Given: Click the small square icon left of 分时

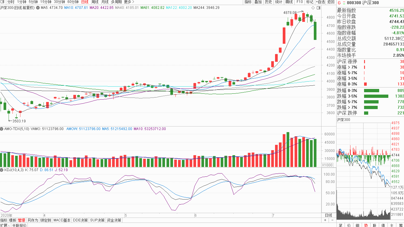Looking at the screenshot, I should (x=3, y=2).
